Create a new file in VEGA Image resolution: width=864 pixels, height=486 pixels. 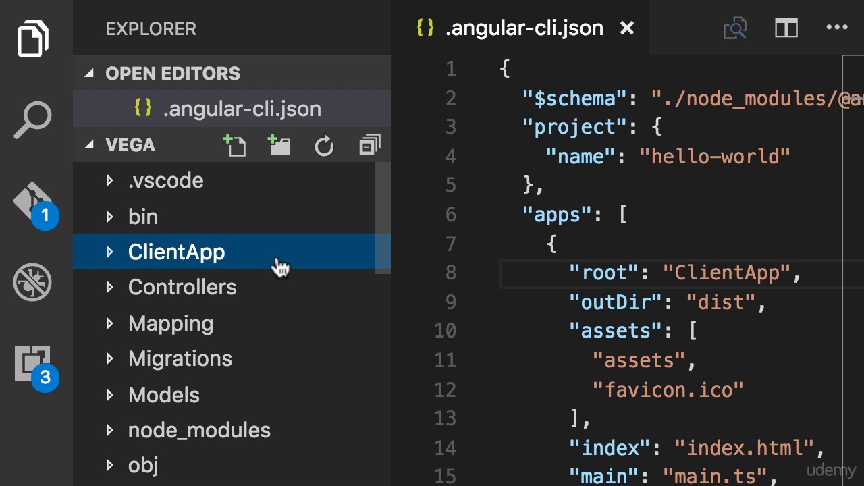click(234, 145)
